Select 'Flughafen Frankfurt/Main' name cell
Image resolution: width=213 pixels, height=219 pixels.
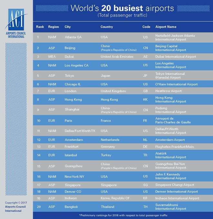[174, 147]
